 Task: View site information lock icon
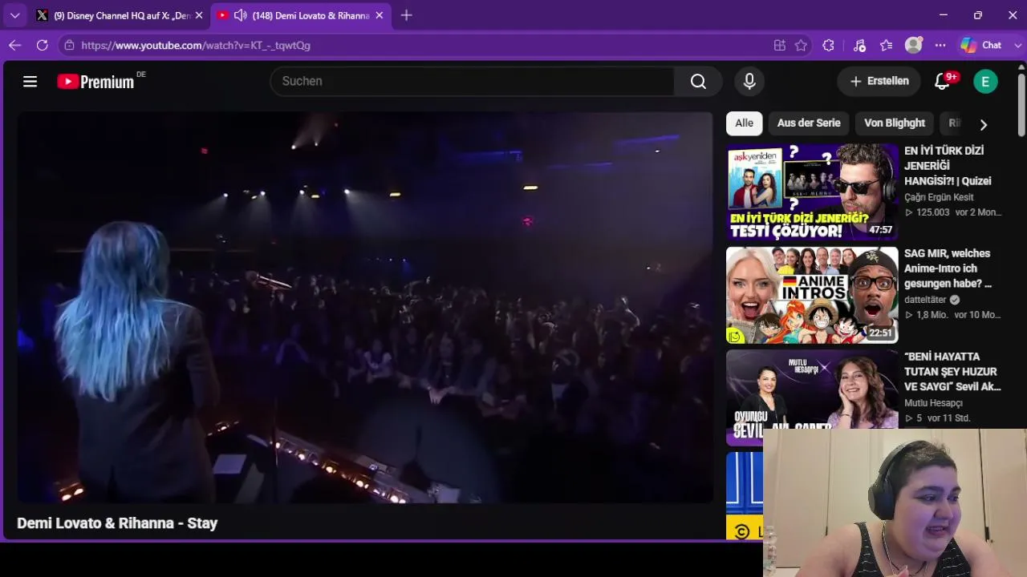[x=69, y=45]
